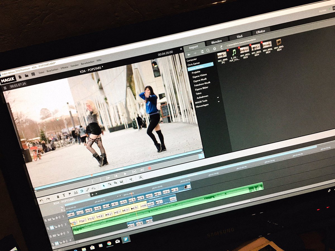
Task: Open the Fenster menu
Action: (x=75, y=65)
